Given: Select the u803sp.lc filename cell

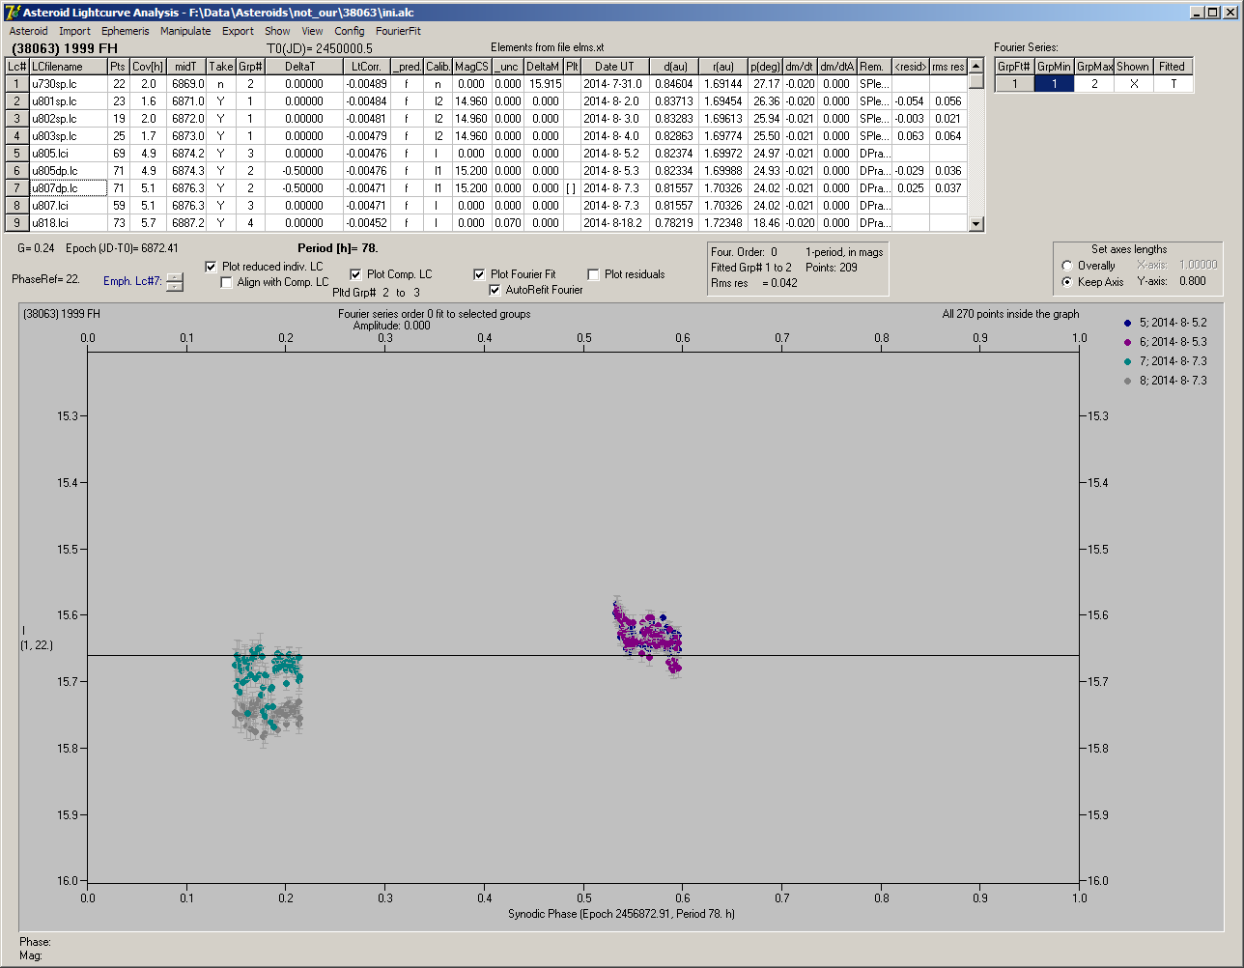Looking at the screenshot, I should [x=68, y=136].
